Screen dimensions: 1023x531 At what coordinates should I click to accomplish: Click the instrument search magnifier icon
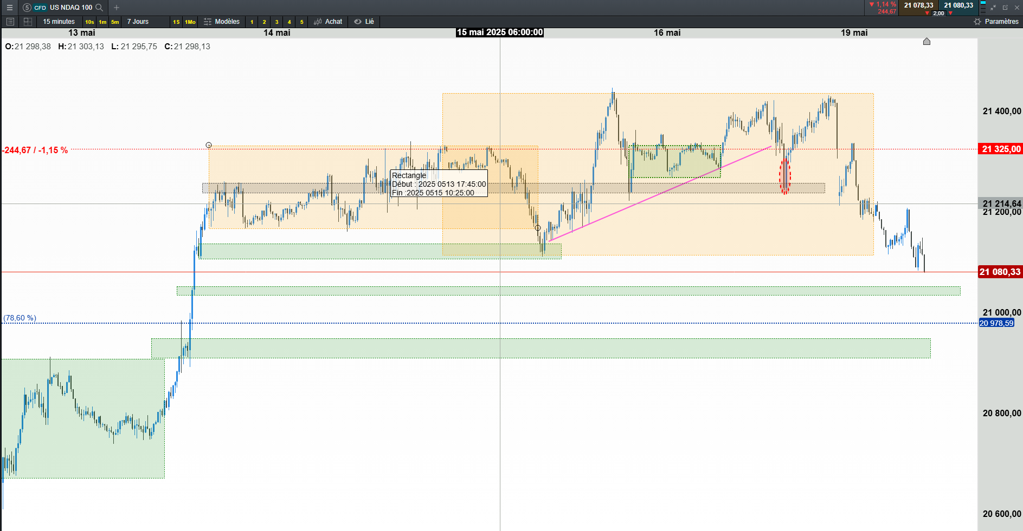click(x=99, y=8)
